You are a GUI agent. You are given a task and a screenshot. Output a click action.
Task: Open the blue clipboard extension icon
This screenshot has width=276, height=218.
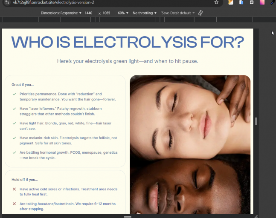(241, 2)
